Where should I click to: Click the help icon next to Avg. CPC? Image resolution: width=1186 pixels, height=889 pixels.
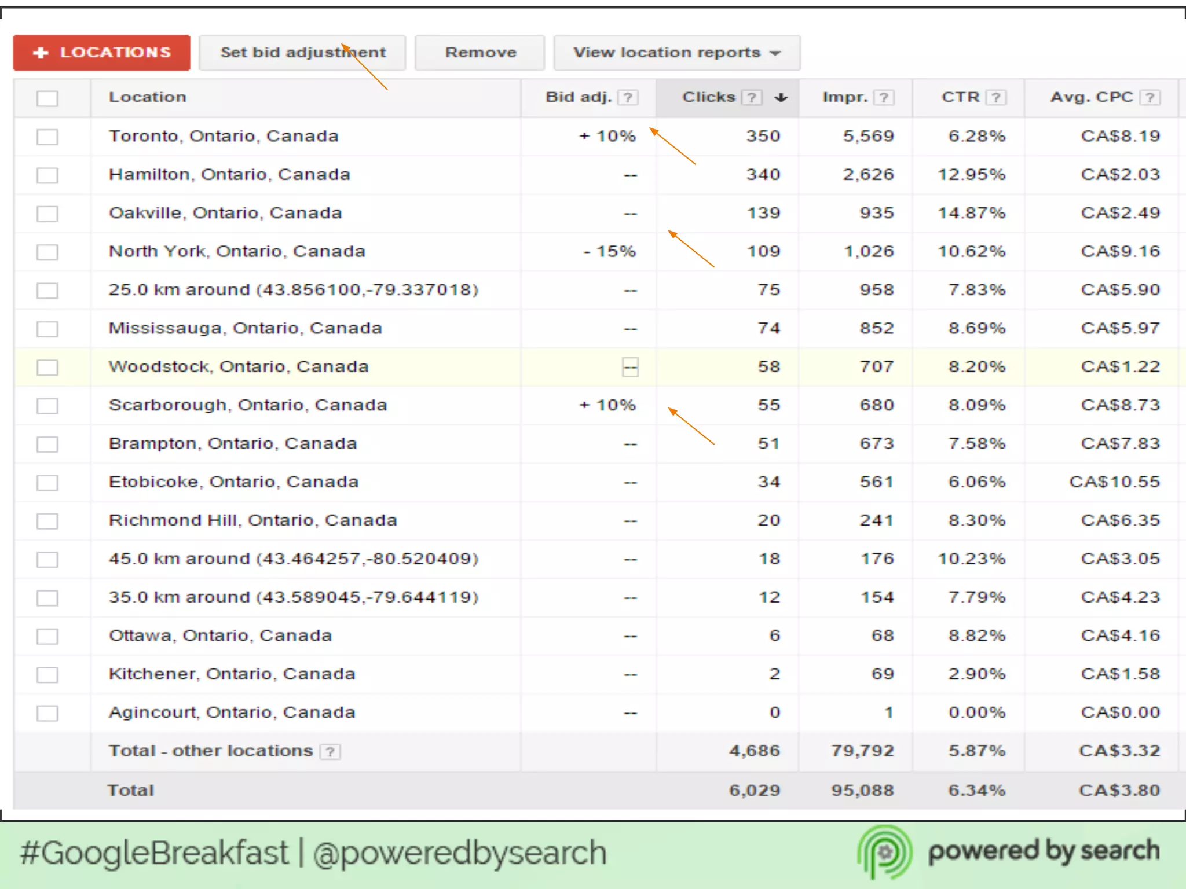coord(1150,97)
